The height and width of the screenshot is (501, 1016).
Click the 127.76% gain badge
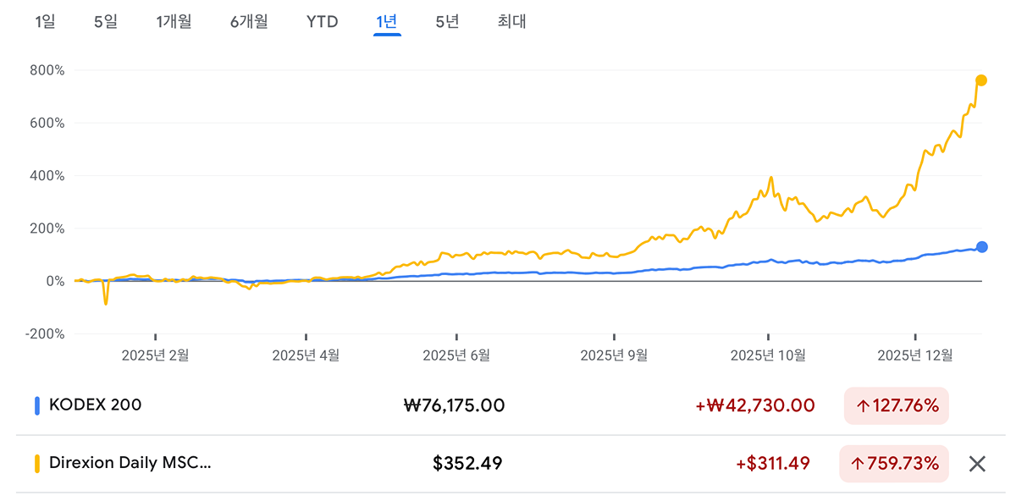897,405
